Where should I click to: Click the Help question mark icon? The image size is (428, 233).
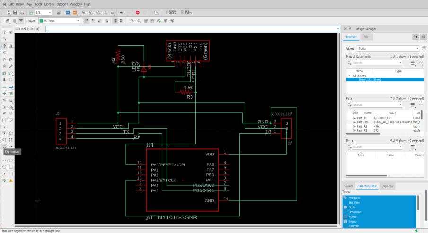click(x=156, y=12)
